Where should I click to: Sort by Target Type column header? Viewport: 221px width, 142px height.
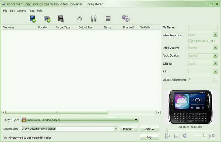click(63, 27)
